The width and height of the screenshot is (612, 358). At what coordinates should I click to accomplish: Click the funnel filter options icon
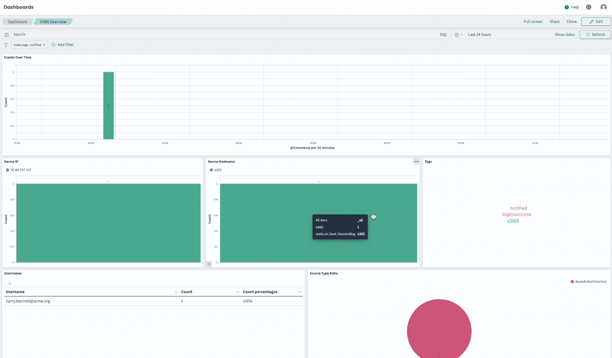click(x=6, y=45)
